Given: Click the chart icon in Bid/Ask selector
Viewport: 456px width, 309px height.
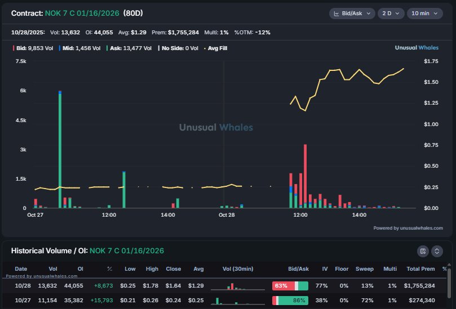Looking at the screenshot, I should pos(337,13).
